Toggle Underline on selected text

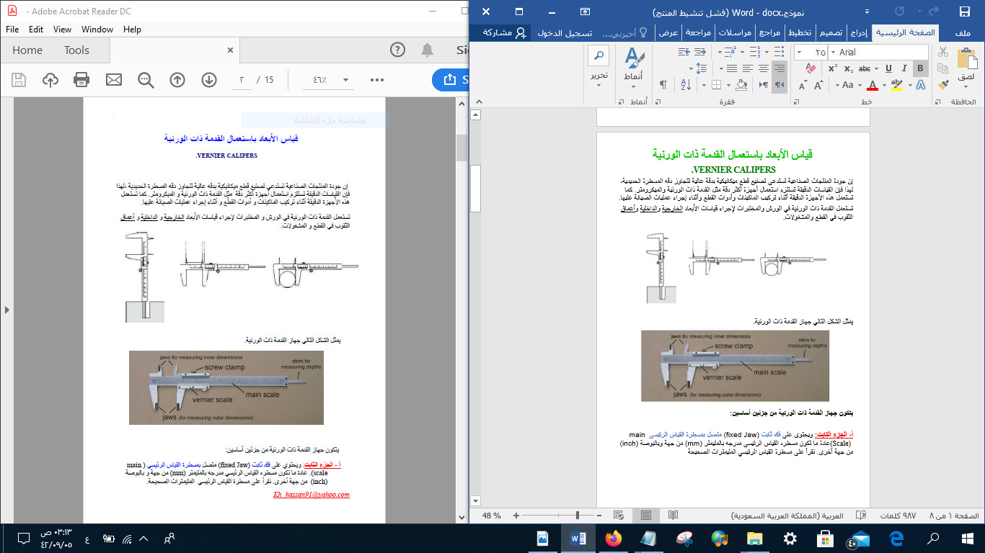888,68
